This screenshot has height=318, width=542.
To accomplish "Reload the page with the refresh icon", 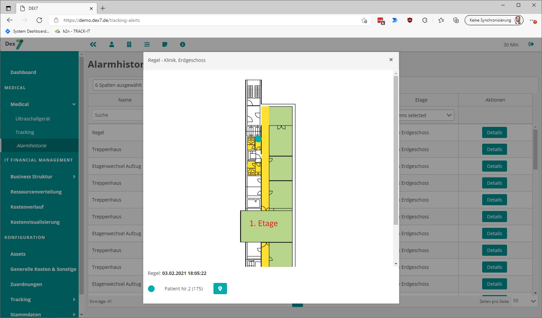I will click(x=39, y=20).
